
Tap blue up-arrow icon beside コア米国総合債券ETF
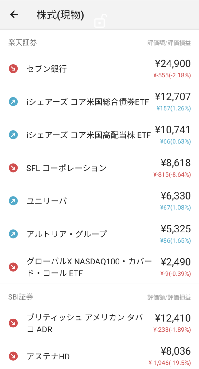pos(13,102)
